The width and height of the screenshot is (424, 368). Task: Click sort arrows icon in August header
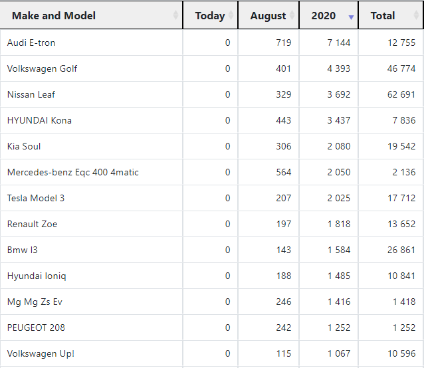[x=292, y=15]
